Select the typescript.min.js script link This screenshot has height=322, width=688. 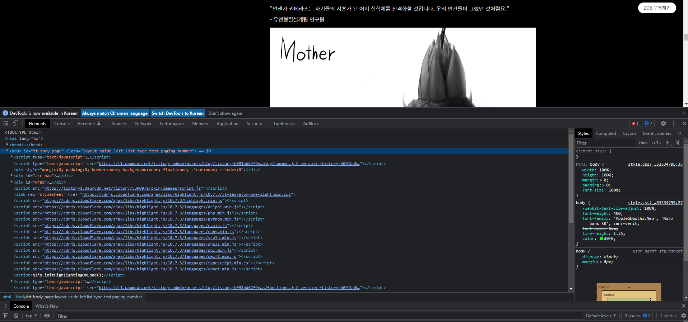[x=146, y=263]
